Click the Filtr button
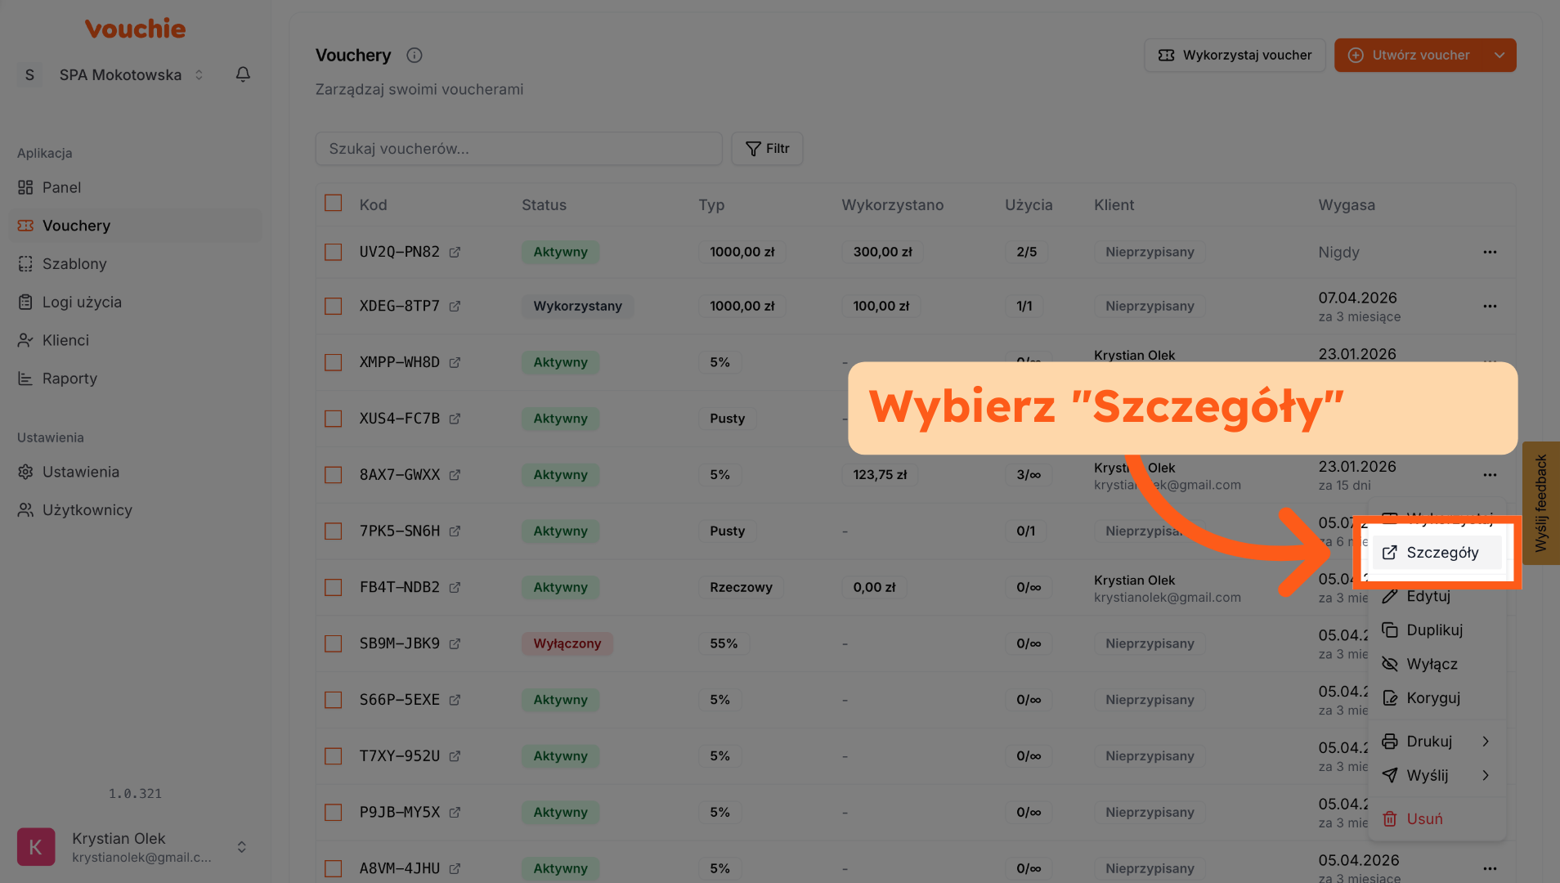Viewport: 1560px width, 883px height. [767, 149]
